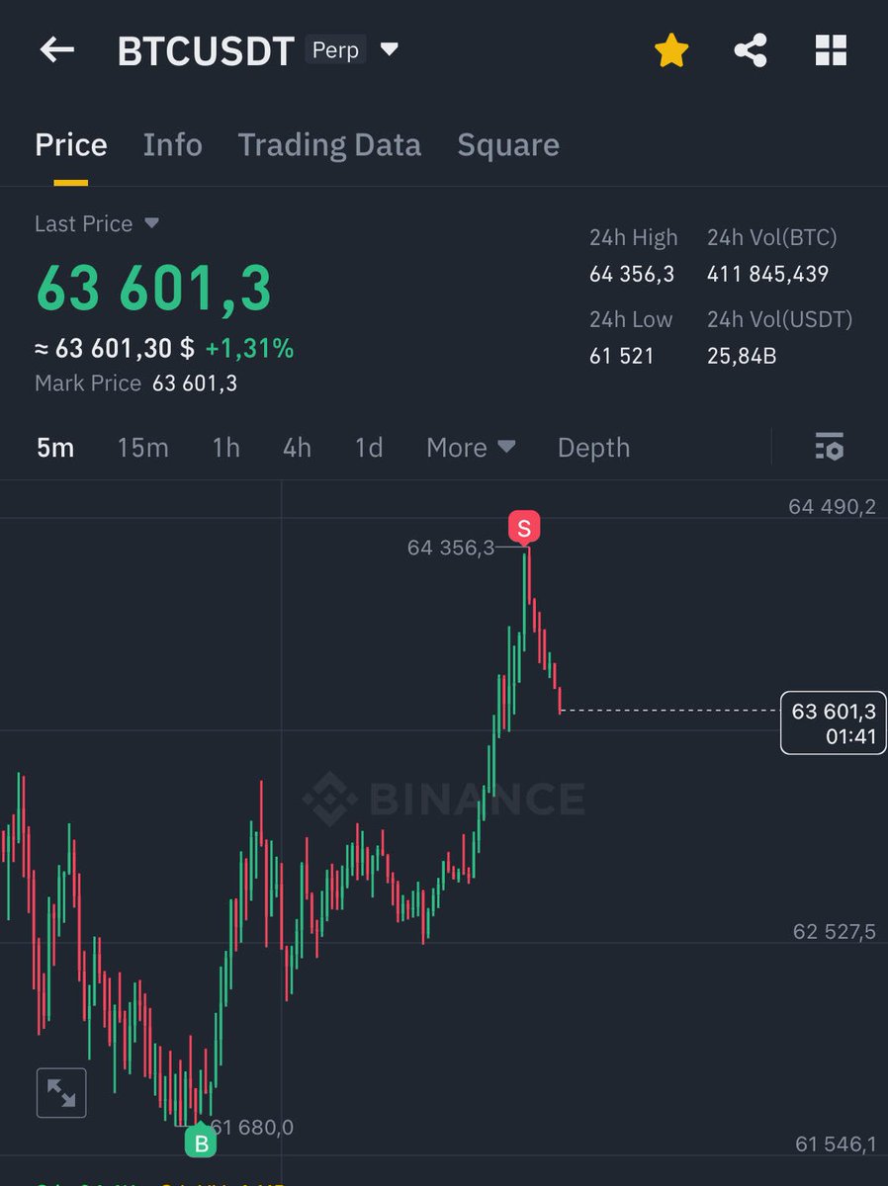Viewport: 888px width, 1186px height.
Task: Tap the Perp contract badge
Action: click(335, 49)
